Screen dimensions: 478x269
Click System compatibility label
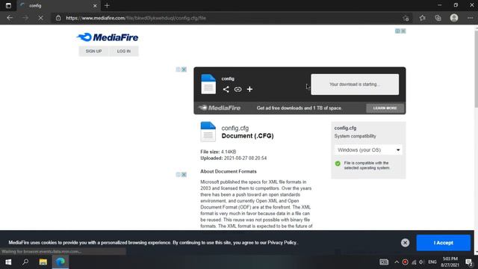pyautogui.click(x=356, y=136)
